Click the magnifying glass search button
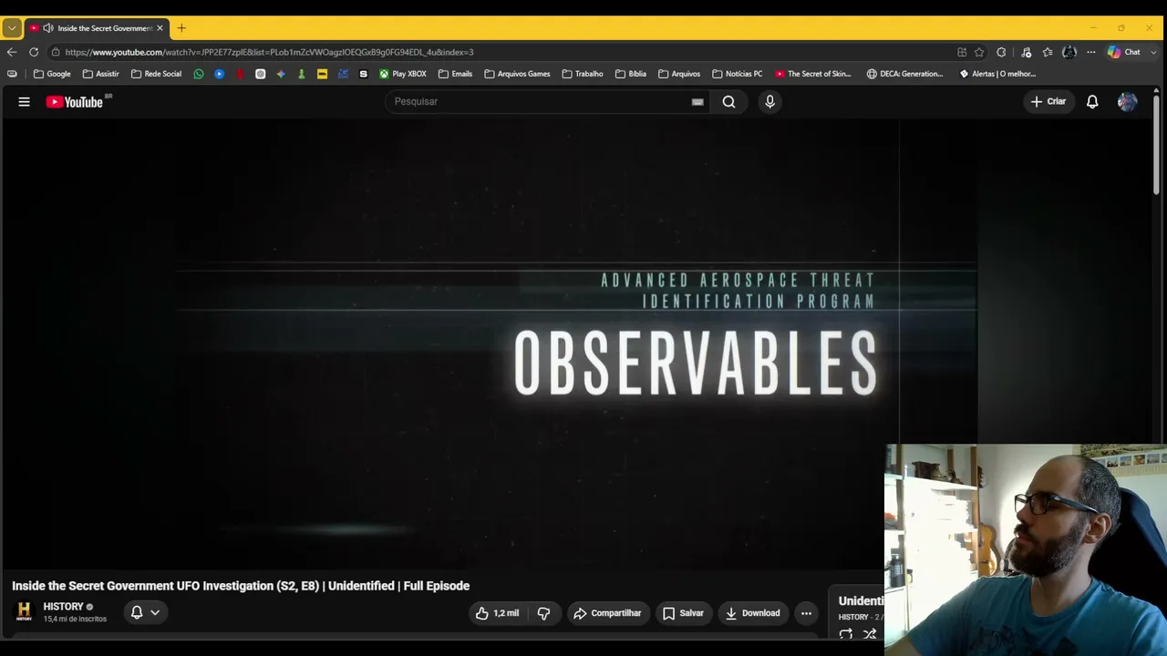 [728, 102]
